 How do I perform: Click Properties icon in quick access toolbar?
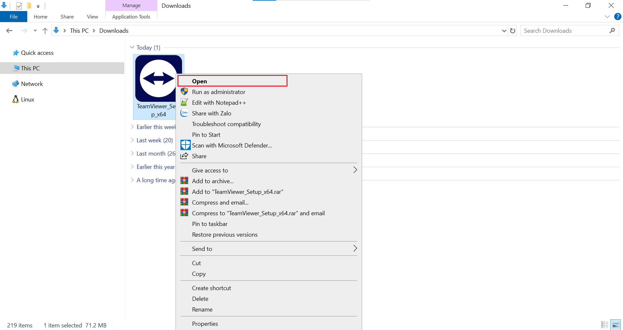coord(19,6)
